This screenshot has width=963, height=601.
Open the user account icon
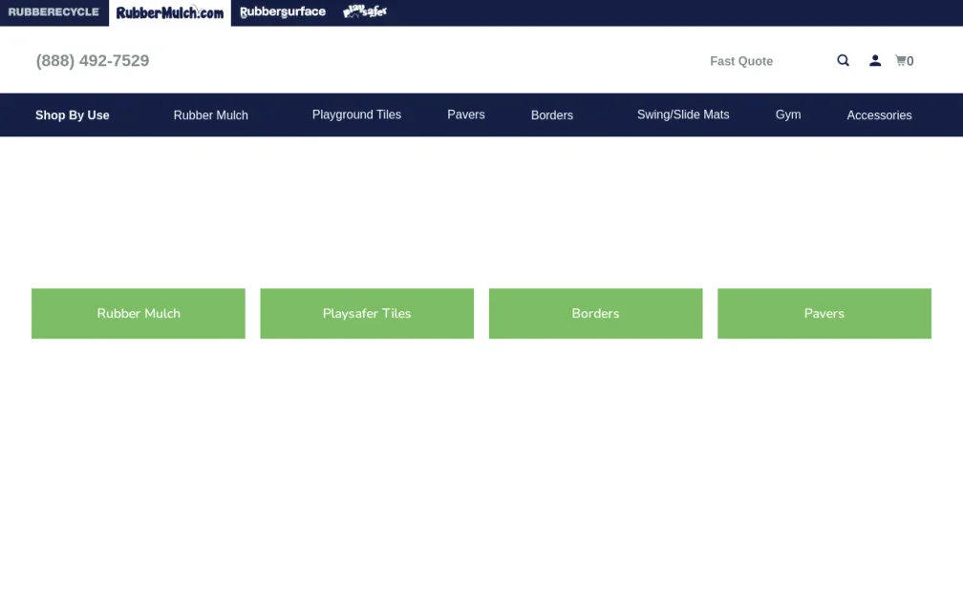point(874,60)
